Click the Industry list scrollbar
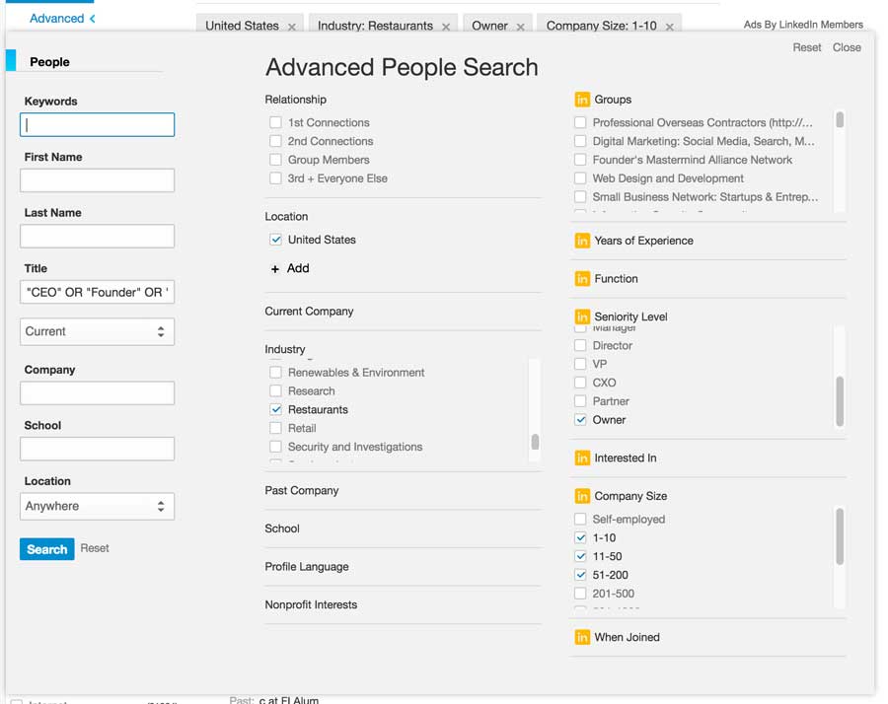 pyautogui.click(x=535, y=442)
